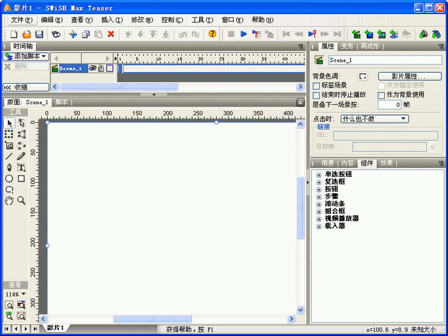The image size is (448, 336).
Task: Close the layout panel with X button
Action: pos(300,102)
